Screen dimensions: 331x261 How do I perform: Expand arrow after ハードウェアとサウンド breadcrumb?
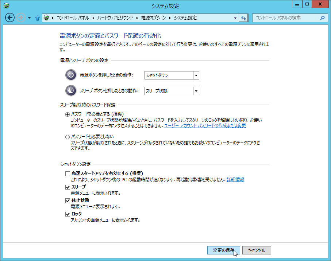pyautogui.click(x=137, y=18)
